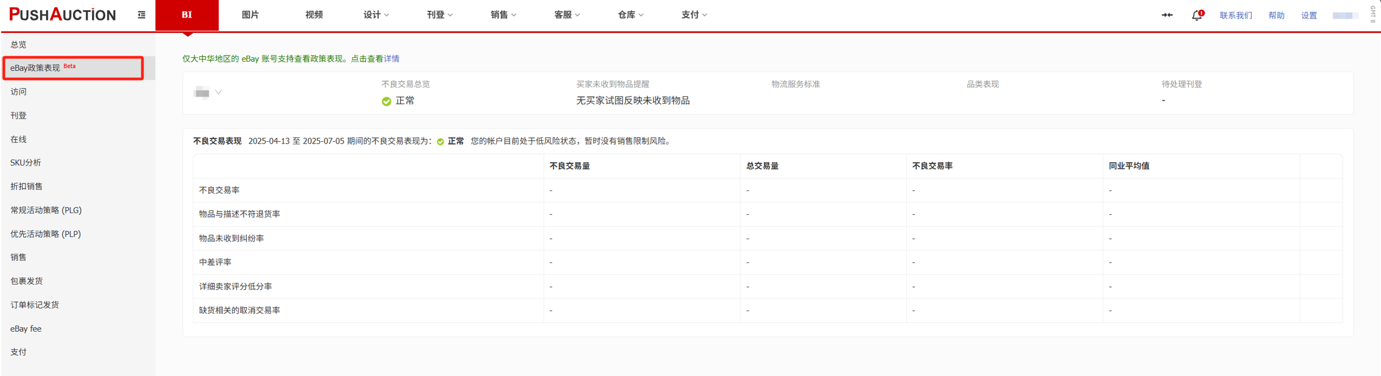Click the 详细卖家评分低分率 row label
Screen dimensions: 1381x376
click(x=235, y=286)
